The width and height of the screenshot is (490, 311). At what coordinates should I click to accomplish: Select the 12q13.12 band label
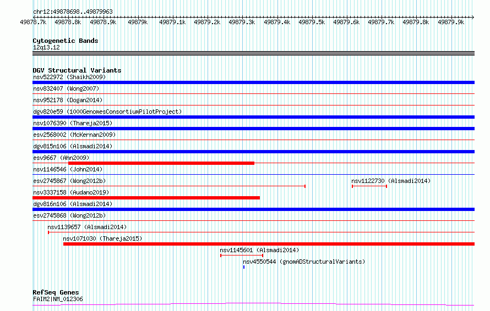click(46, 47)
